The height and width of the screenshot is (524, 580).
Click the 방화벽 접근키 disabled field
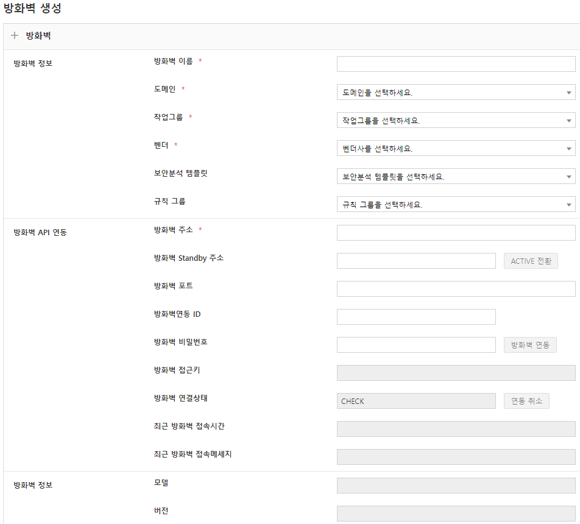tap(456, 373)
